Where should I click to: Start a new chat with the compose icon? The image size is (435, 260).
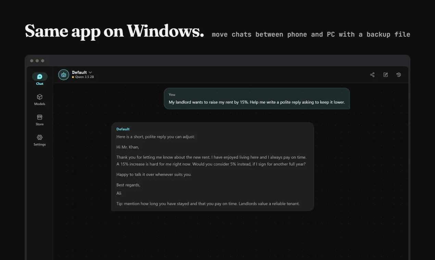386,75
